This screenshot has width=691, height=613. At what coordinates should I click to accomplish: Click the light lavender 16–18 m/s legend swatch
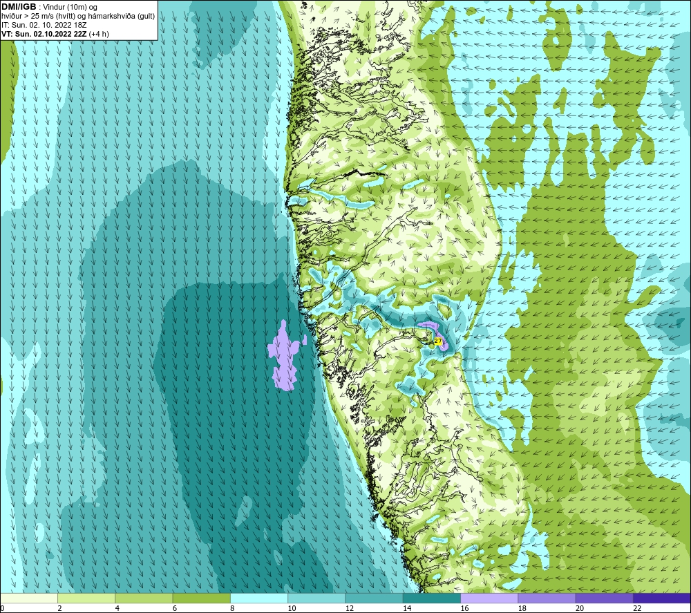pos(489,598)
